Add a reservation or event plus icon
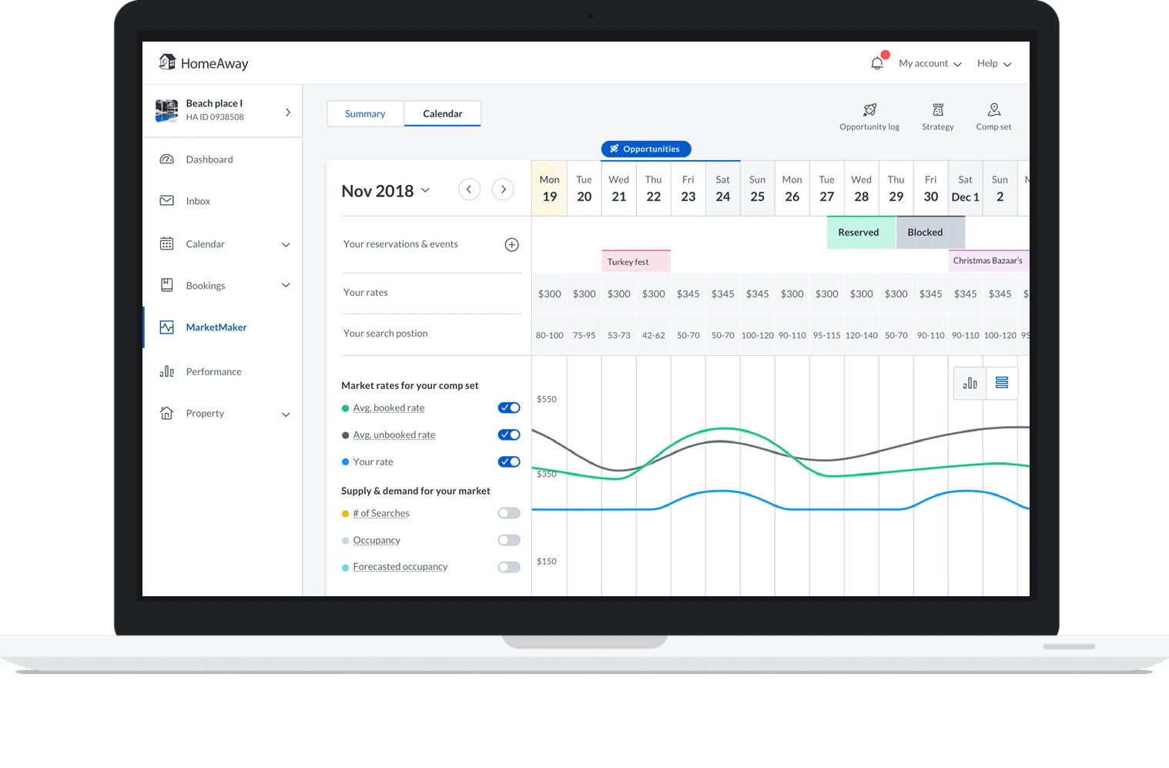The image size is (1169, 768). [511, 245]
